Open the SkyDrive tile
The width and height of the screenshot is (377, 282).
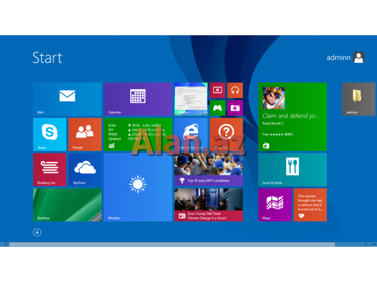point(85,170)
